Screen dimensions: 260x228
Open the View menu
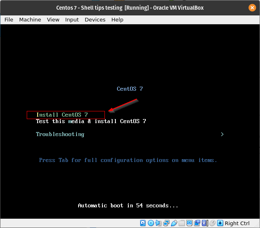tap(53, 20)
